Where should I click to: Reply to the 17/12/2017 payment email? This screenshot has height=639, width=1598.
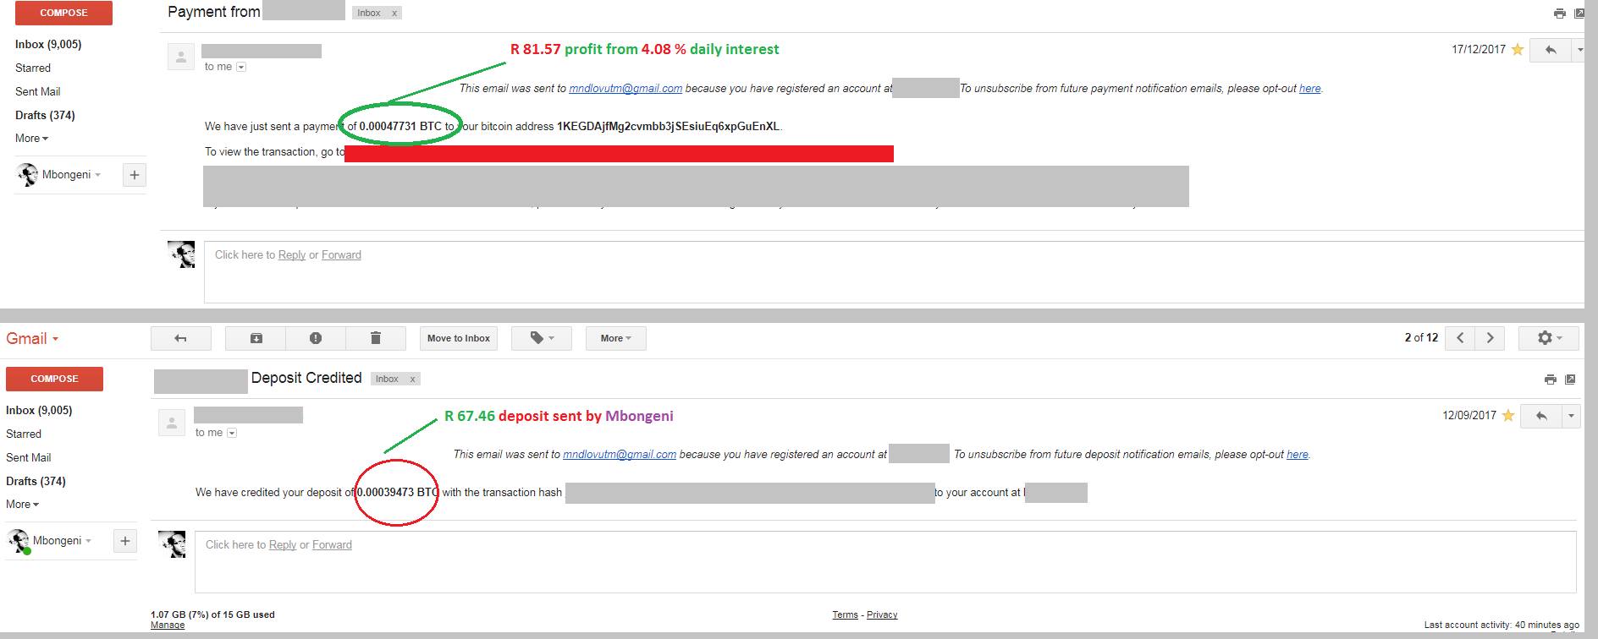pos(1551,50)
